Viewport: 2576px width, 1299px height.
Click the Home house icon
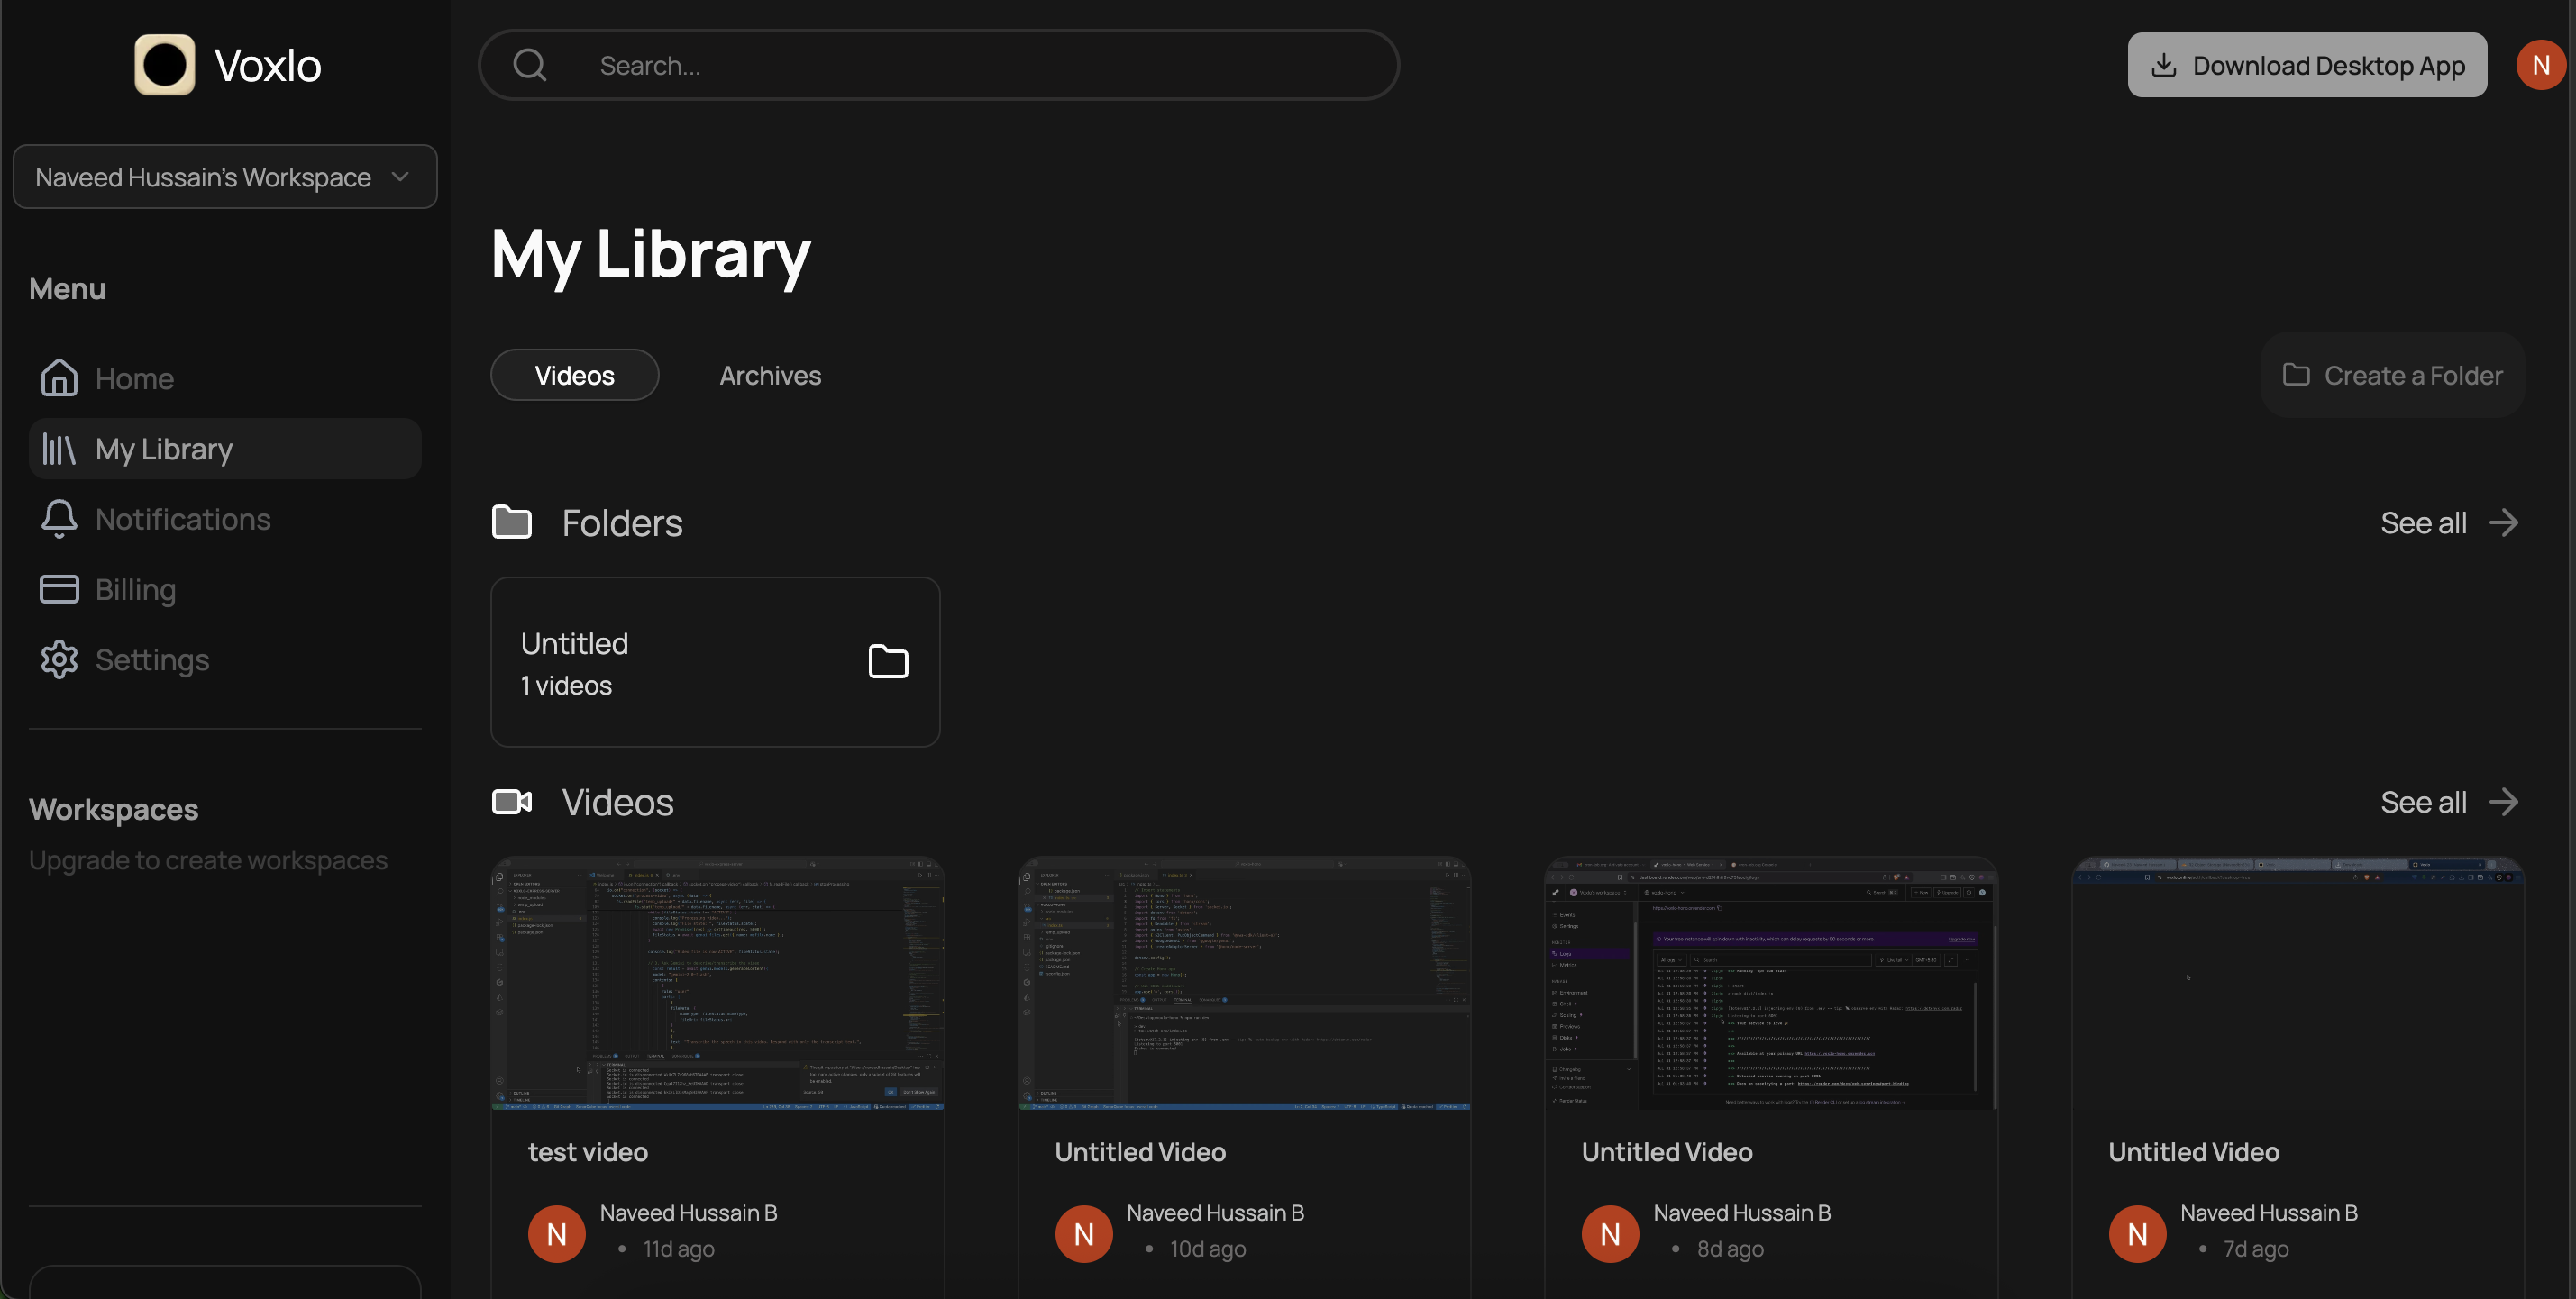(59, 377)
